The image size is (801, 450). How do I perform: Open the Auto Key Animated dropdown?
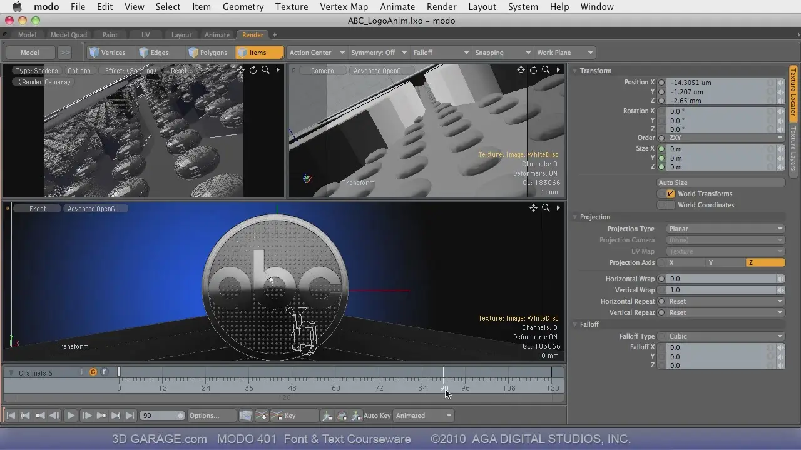pos(423,416)
